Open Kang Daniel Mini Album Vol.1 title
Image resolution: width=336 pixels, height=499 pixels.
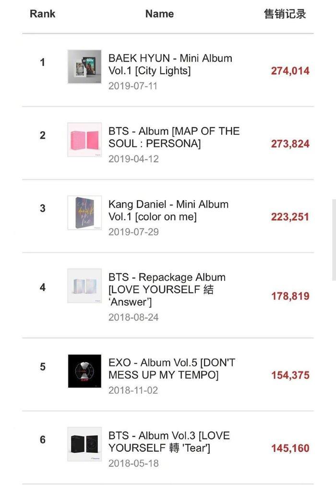coord(168,210)
